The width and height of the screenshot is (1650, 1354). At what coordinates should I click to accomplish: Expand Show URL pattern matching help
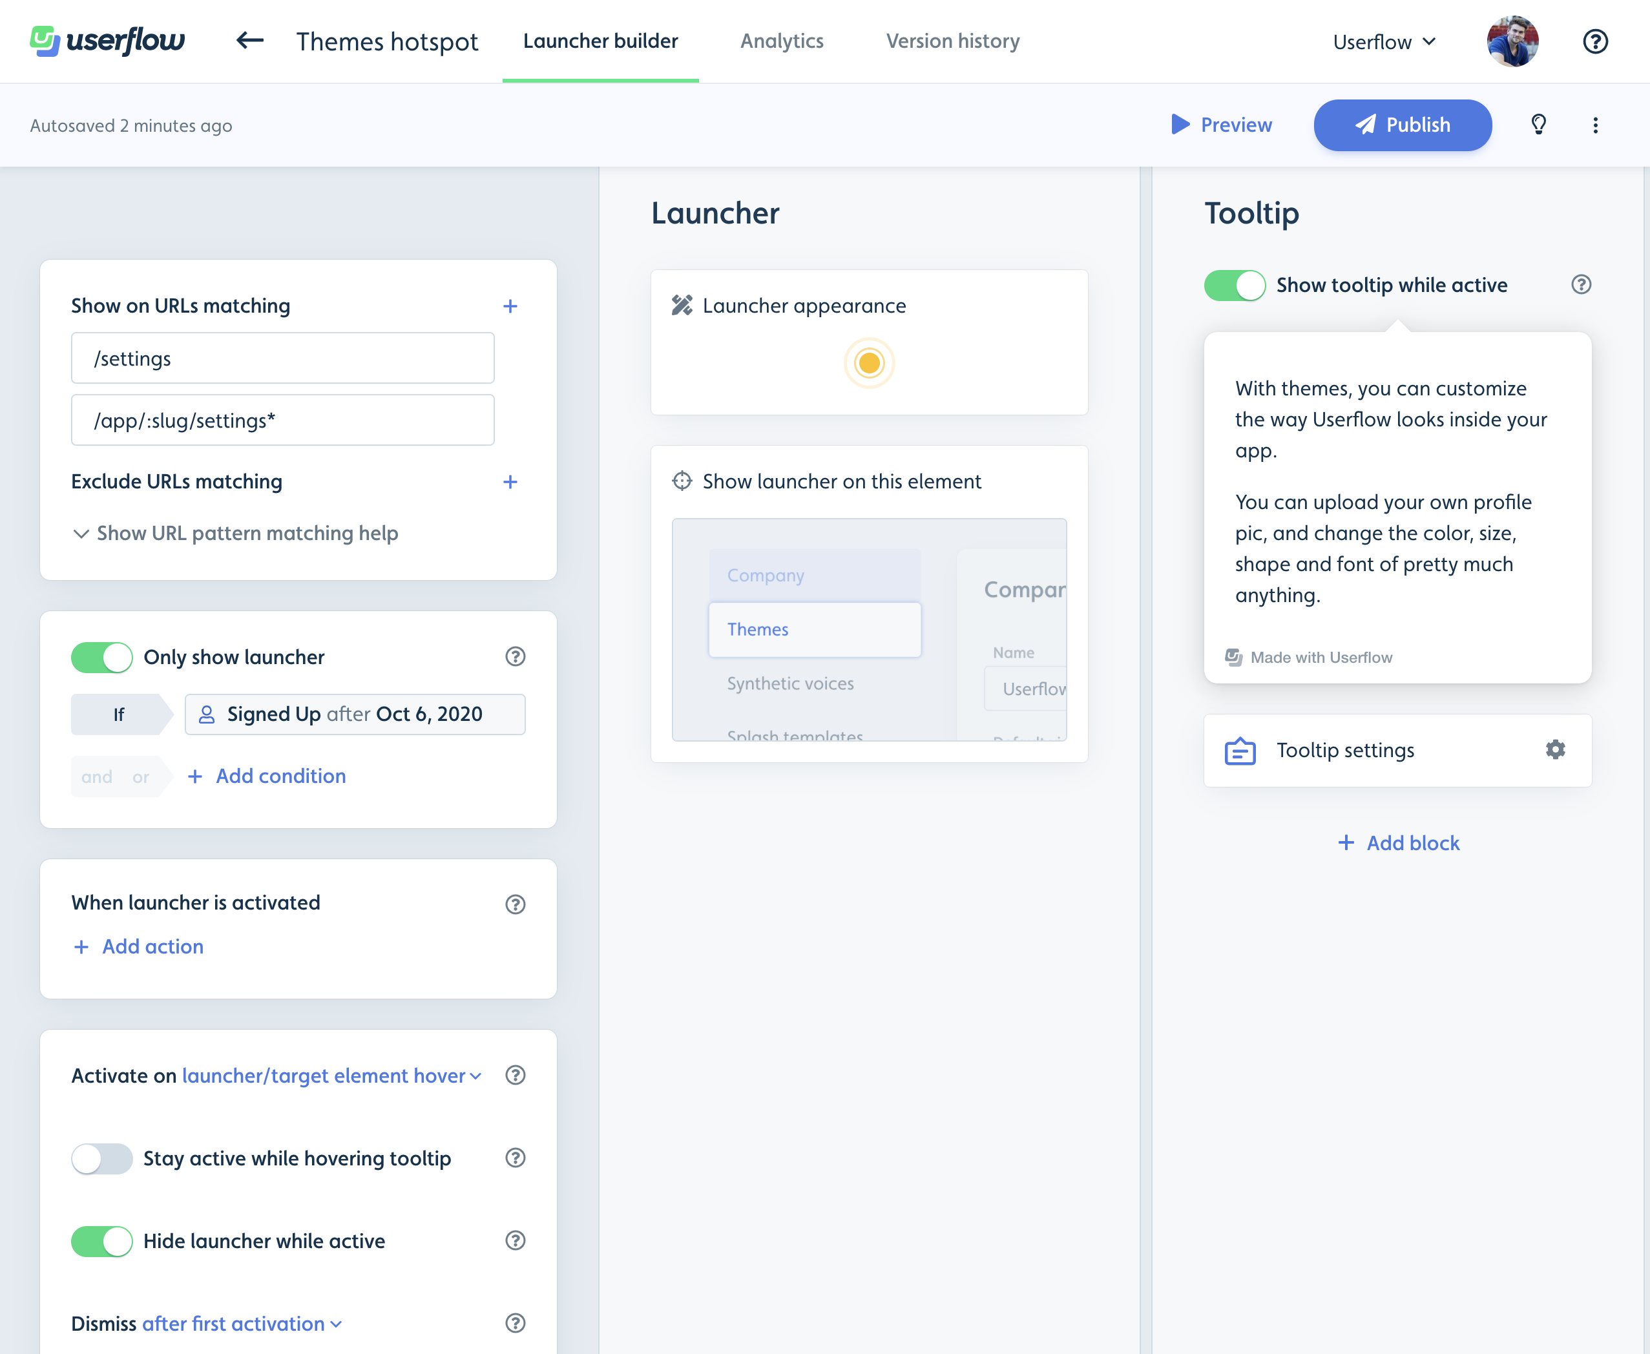(x=235, y=534)
